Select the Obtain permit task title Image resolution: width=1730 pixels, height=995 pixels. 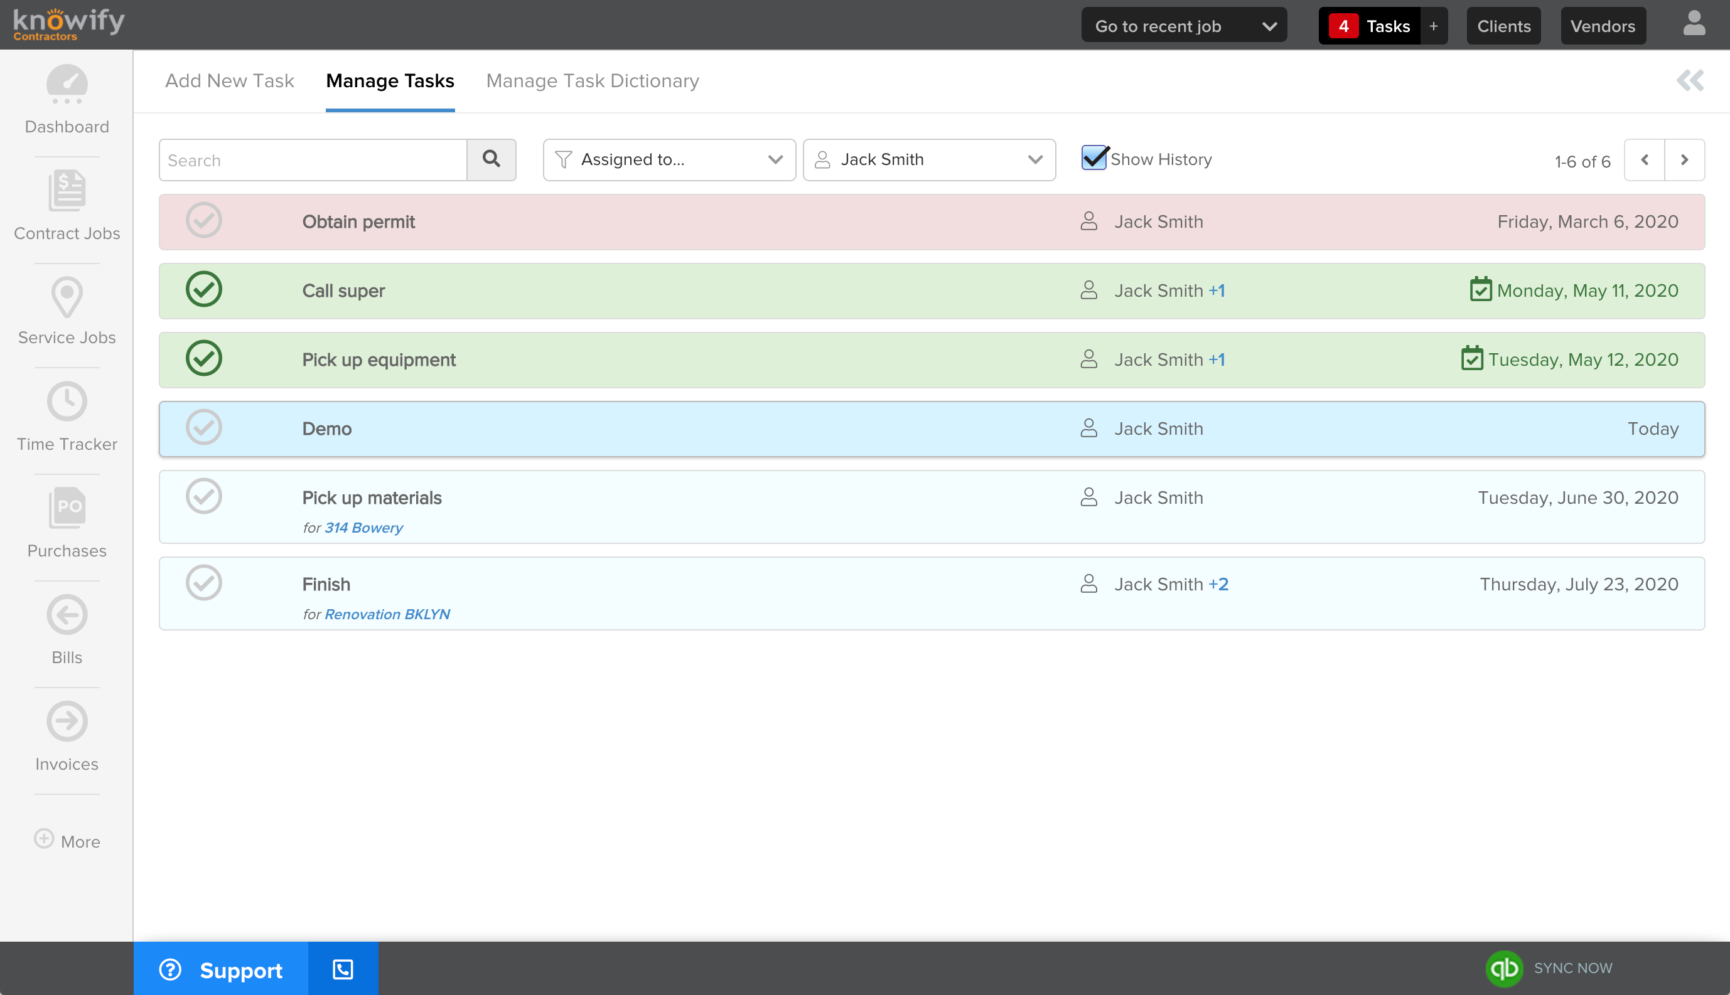tap(358, 221)
